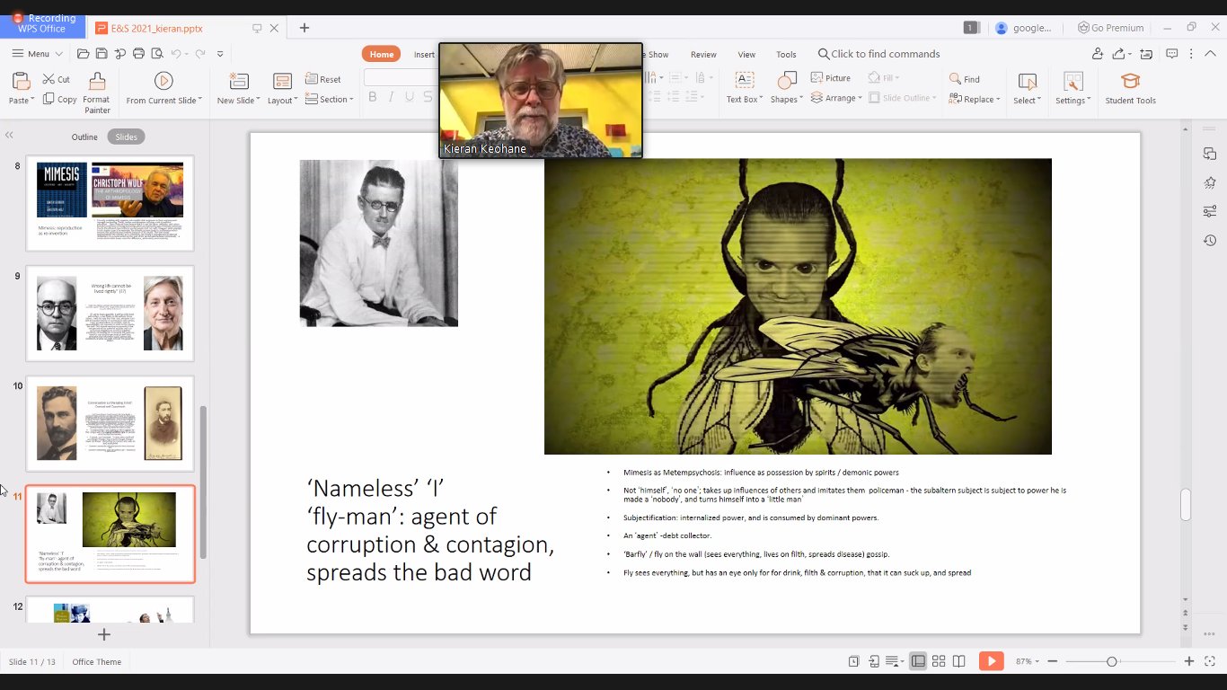Image resolution: width=1227 pixels, height=690 pixels.
Task: Click the Open file folder icon
Action: (83, 54)
